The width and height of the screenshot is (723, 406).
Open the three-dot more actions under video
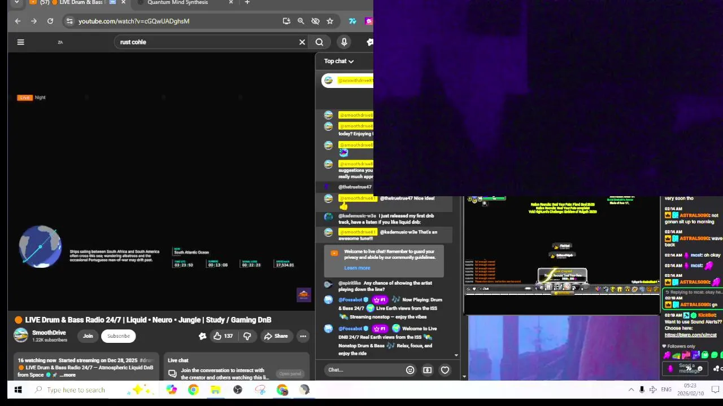point(303,336)
